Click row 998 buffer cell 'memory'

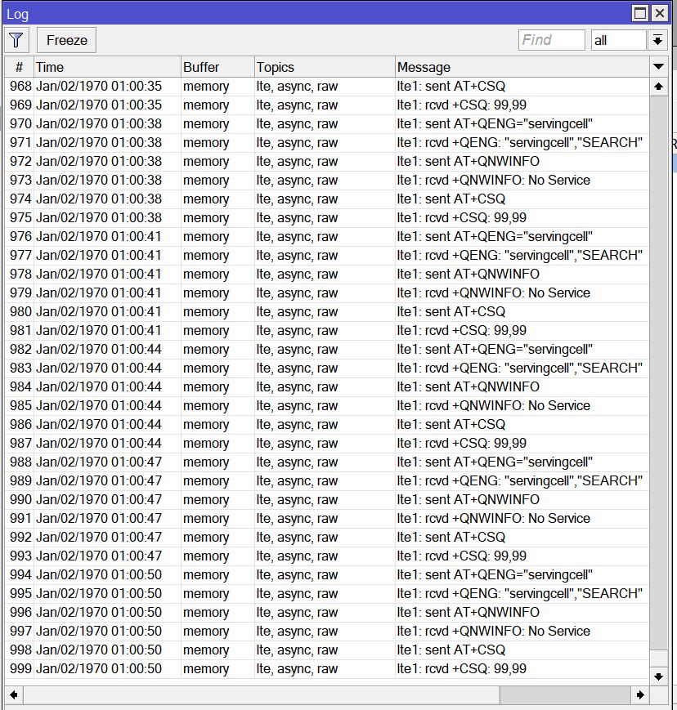(206, 650)
